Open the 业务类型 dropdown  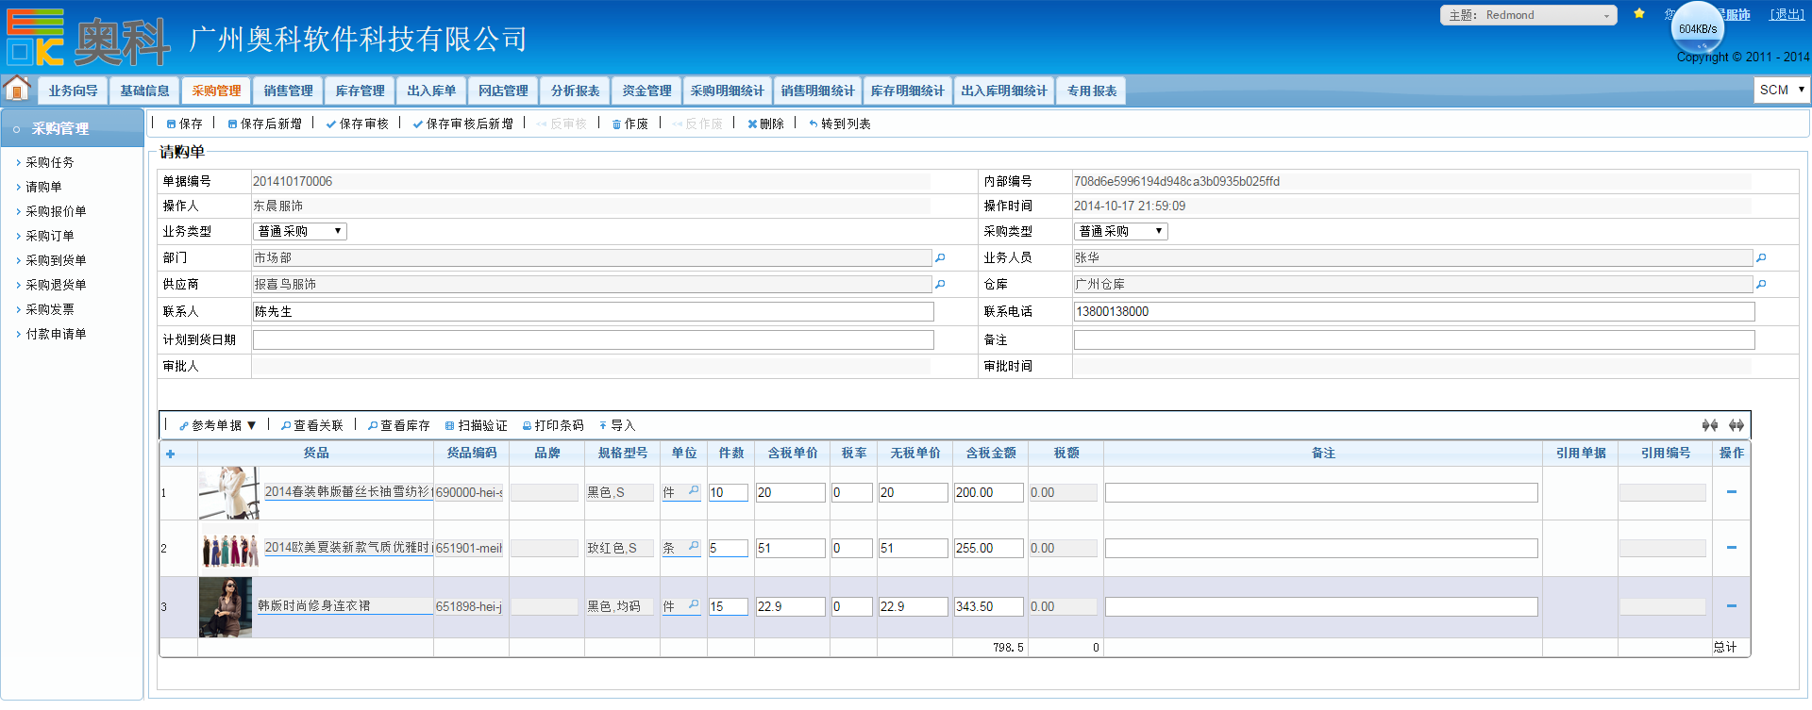click(299, 231)
